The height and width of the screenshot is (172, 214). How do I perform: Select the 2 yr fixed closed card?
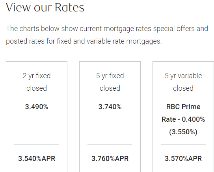(x=37, y=117)
